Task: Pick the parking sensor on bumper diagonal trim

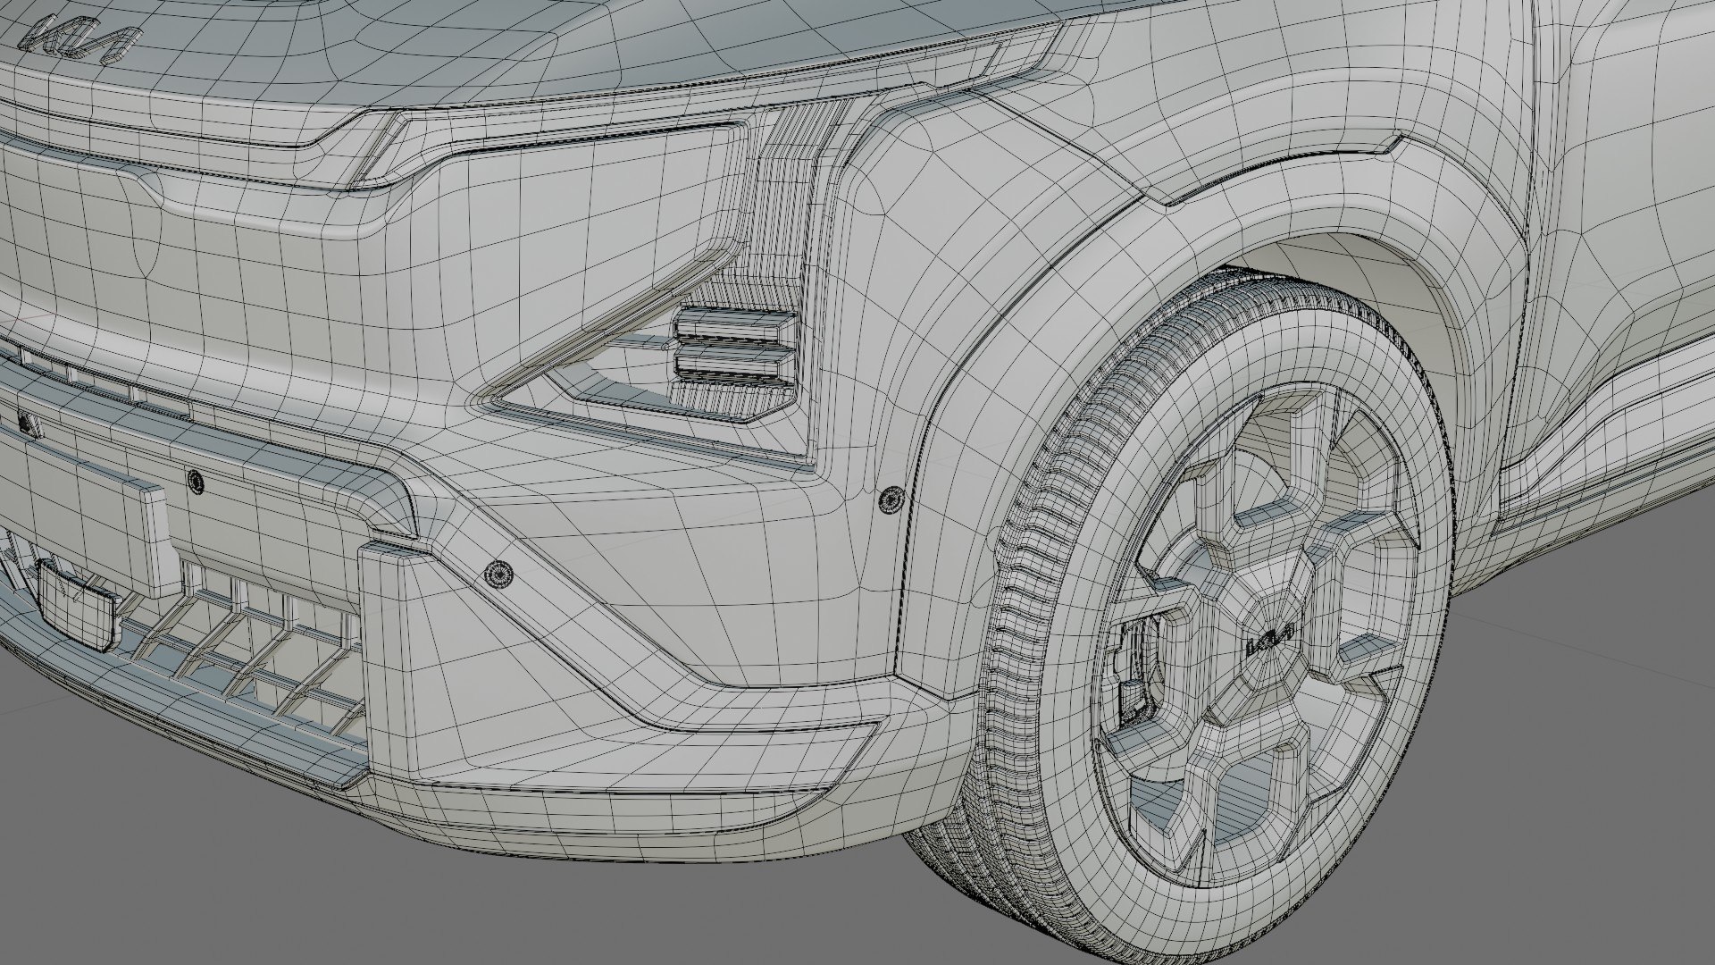Action: tap(498, 575)
